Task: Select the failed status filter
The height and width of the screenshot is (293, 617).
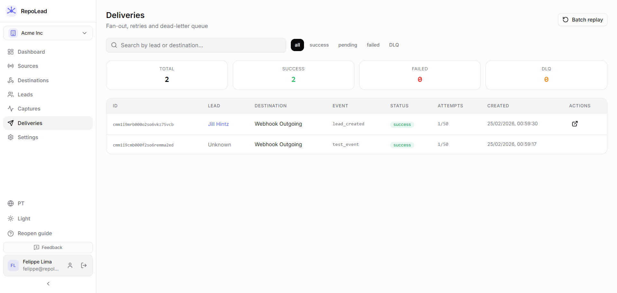Action: [x=373, y=45]
